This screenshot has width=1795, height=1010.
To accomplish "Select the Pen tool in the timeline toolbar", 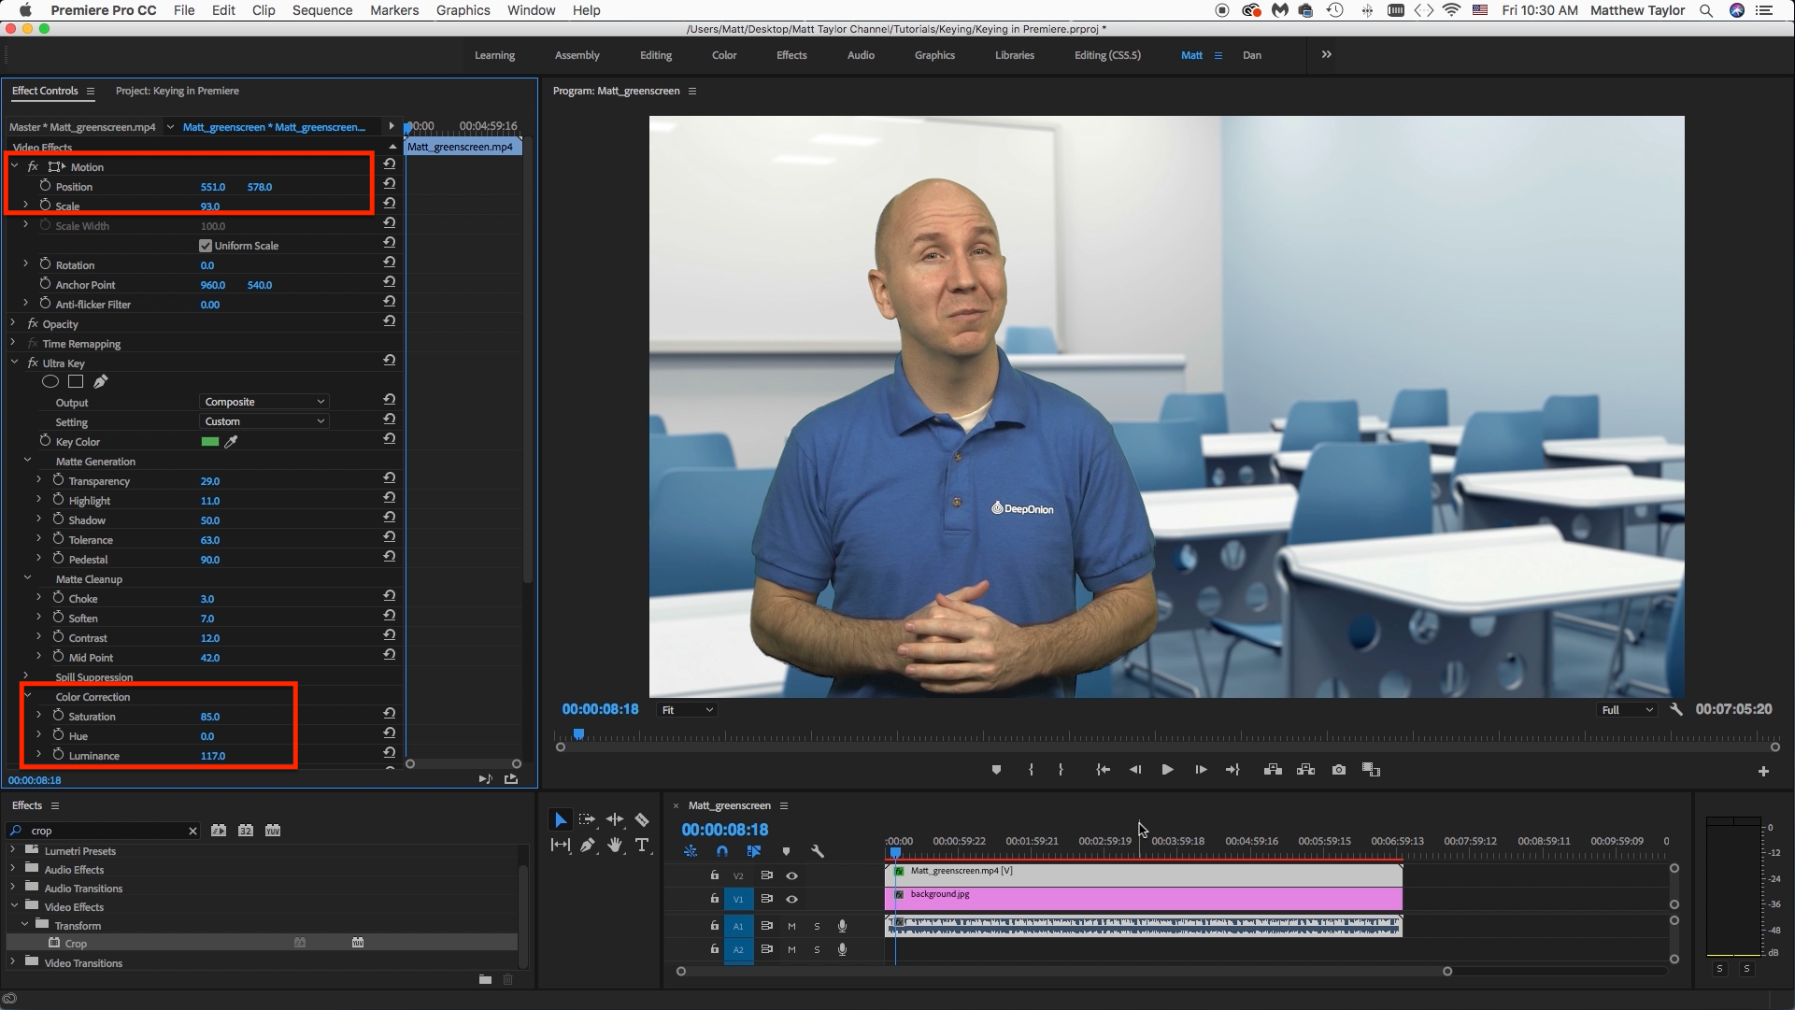I will tap(587, 846).
